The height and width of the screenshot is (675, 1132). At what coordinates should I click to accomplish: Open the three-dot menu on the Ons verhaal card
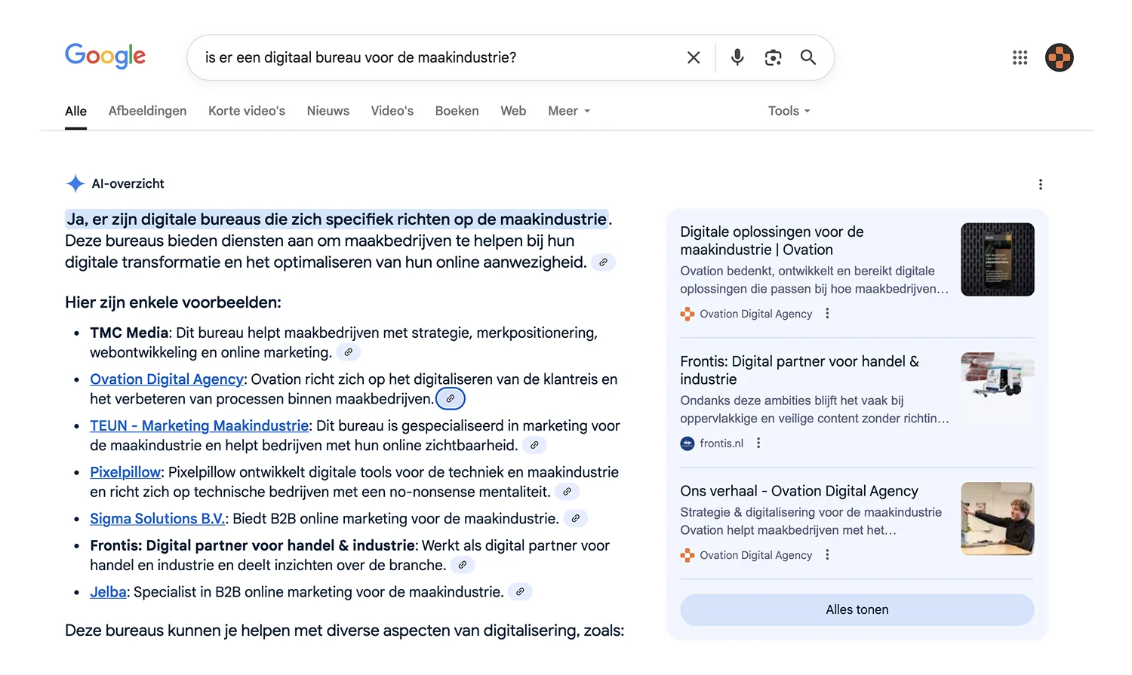[827, 555]
